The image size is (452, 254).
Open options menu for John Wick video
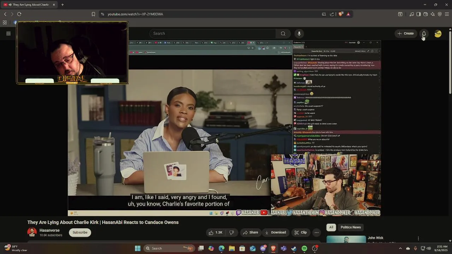(418, 239)
